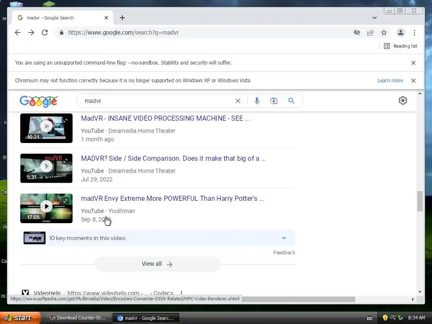Click the vertical scrollbar thumb
Viewport: 432px width, 324px height.
coord(420,201)
